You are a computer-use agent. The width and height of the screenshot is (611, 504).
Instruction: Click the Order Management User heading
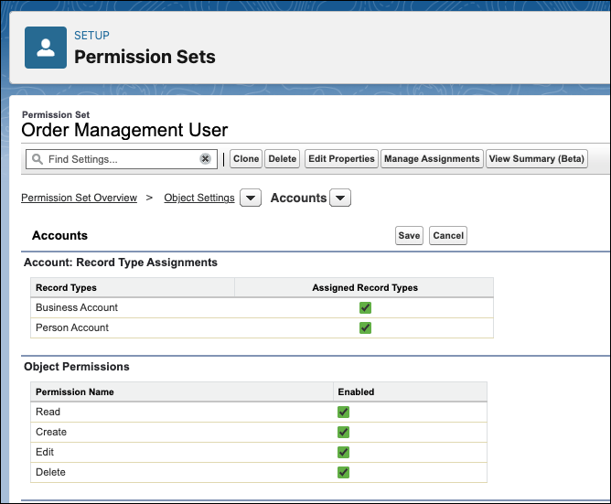(124, 130)
